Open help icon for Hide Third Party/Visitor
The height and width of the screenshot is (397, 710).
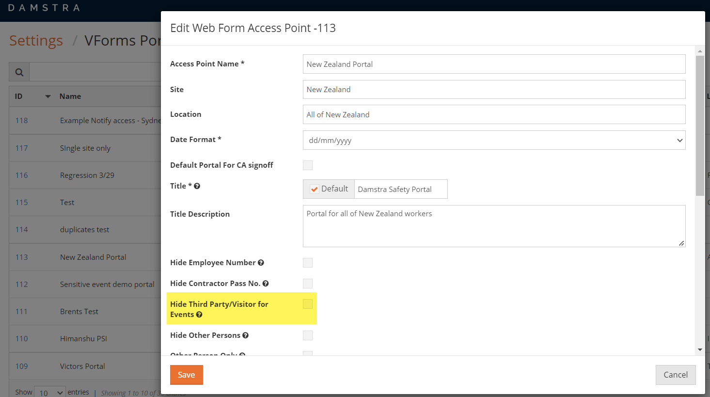(199, 315)
